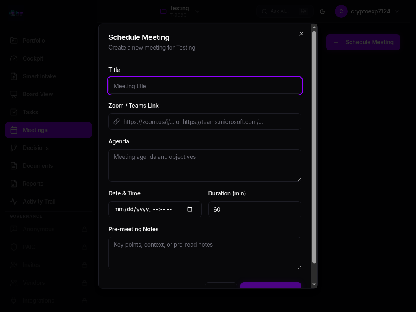Click the 'Create a new meeting for Testing' text
Screen dimensions: 416x312
152,48
